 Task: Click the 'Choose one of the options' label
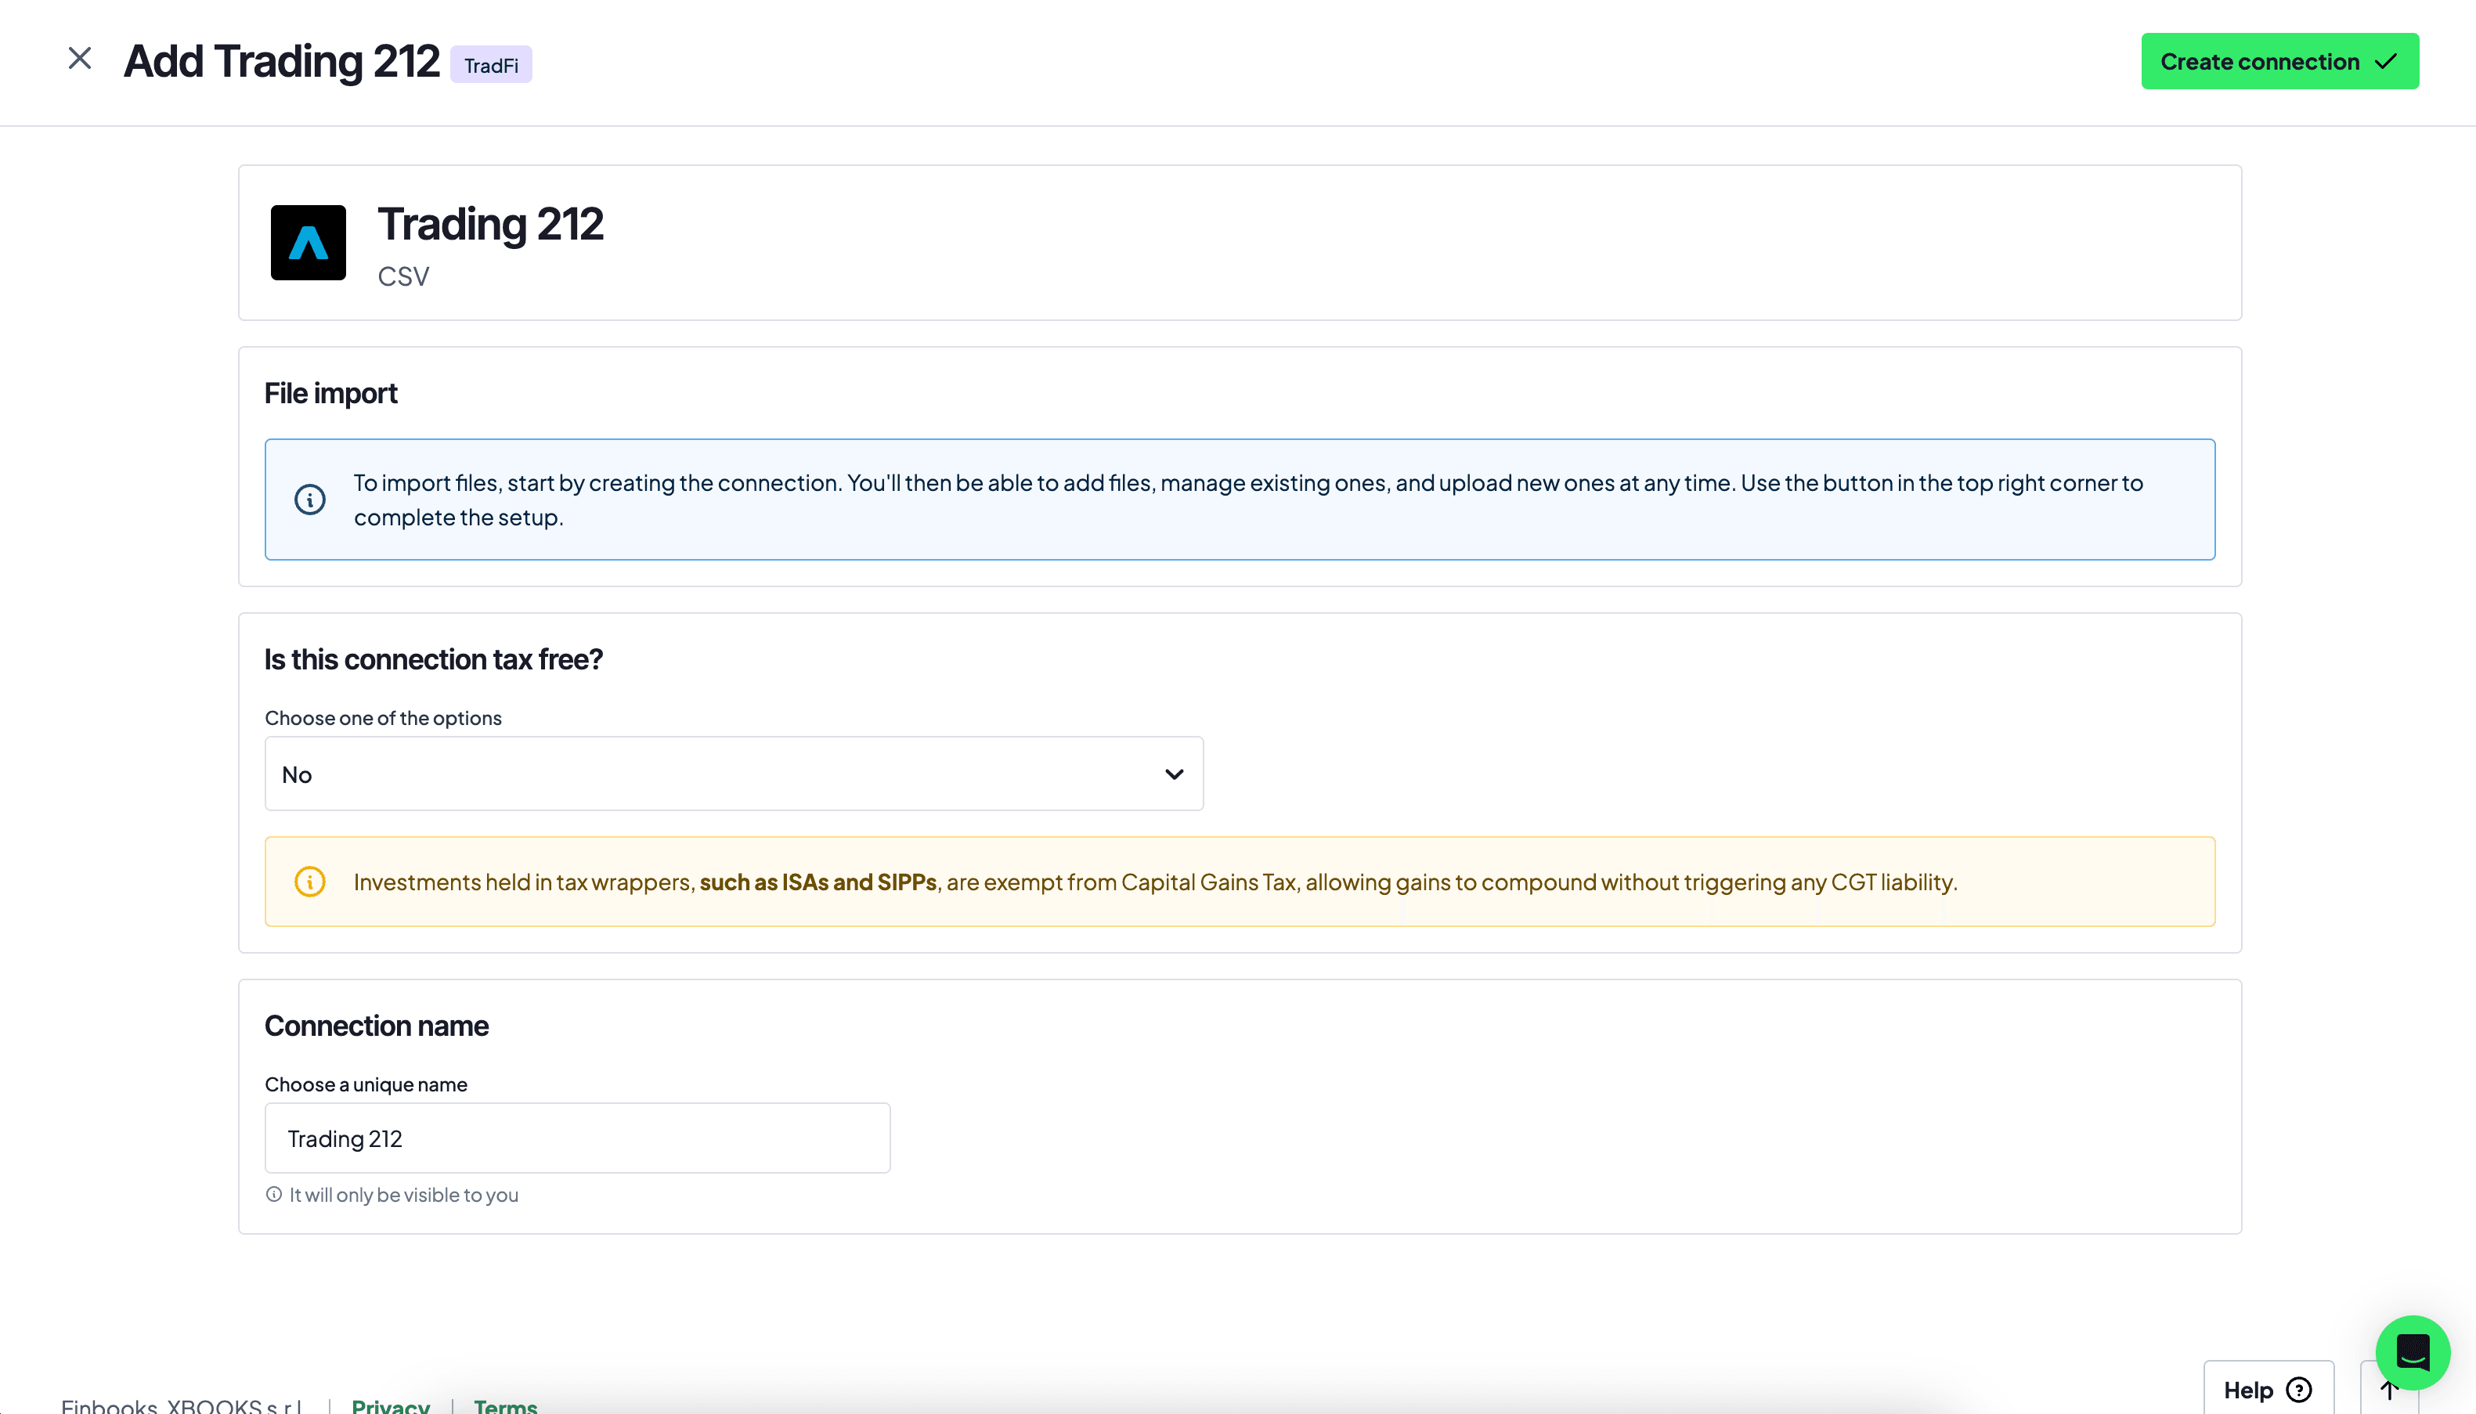point(384,718)
